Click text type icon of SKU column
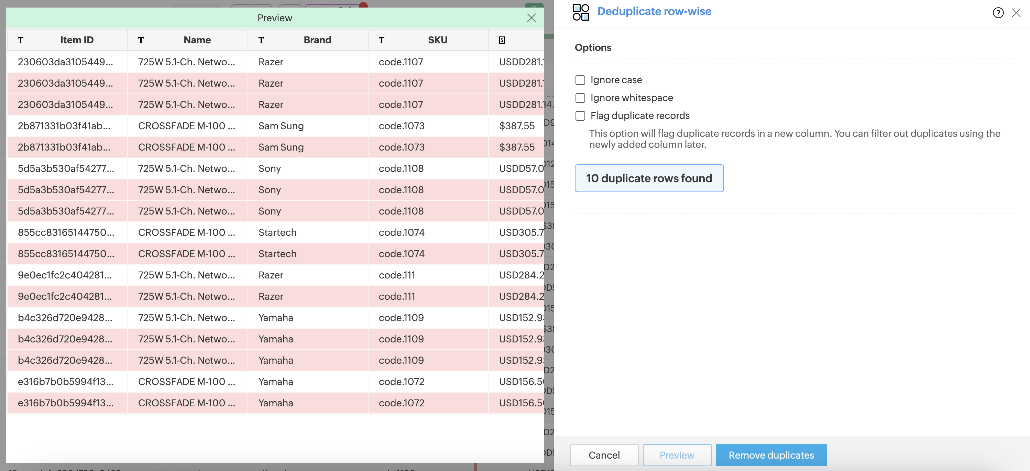The height and width of the screenshot is (471, 1030). click(382, 40)
